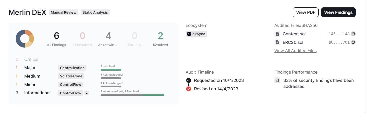Select the Major severity label
Viewport: 367px width, 113px height.
[30, 68]
